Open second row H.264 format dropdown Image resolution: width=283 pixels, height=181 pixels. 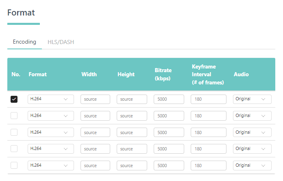[x=51, y=116]
